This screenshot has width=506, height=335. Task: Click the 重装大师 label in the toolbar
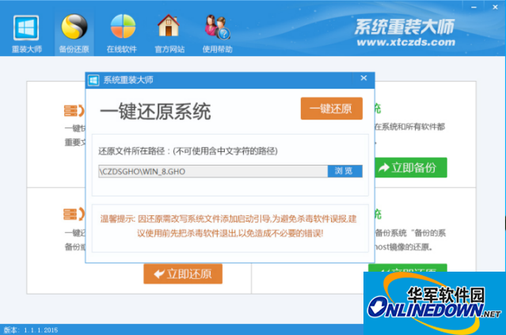pyautogui.click(x=27, y=49)
